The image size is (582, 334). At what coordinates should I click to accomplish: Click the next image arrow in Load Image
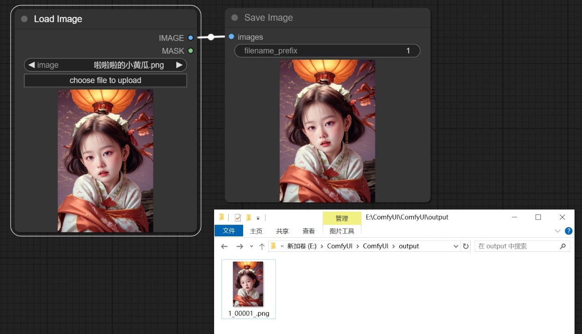click(x=179, y=65)
